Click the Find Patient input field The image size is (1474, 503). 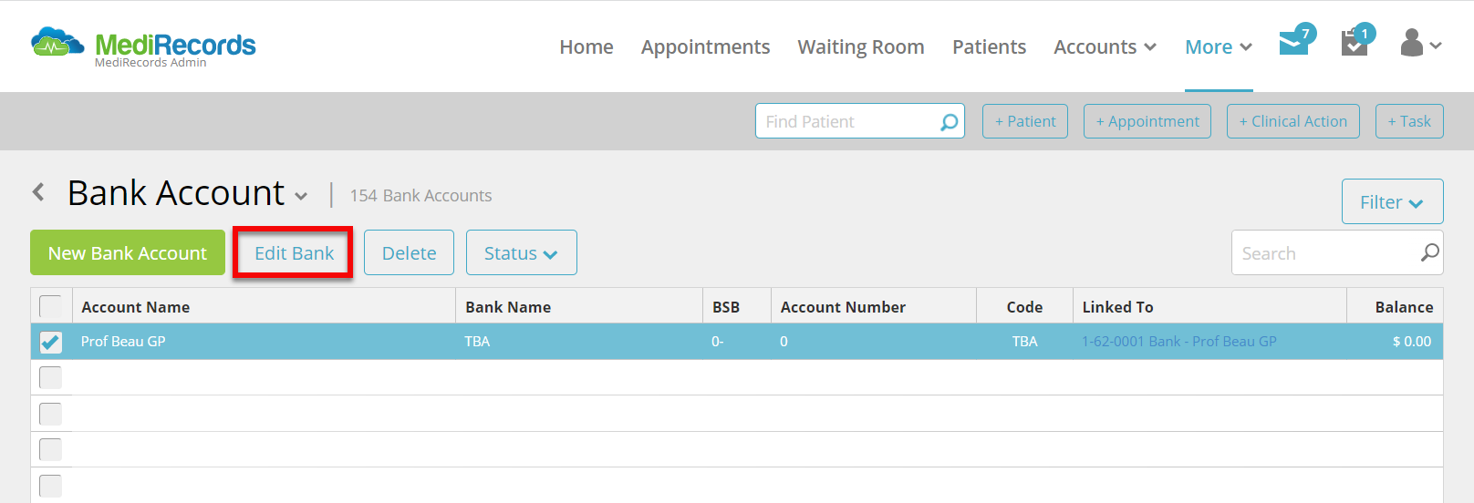848,121
